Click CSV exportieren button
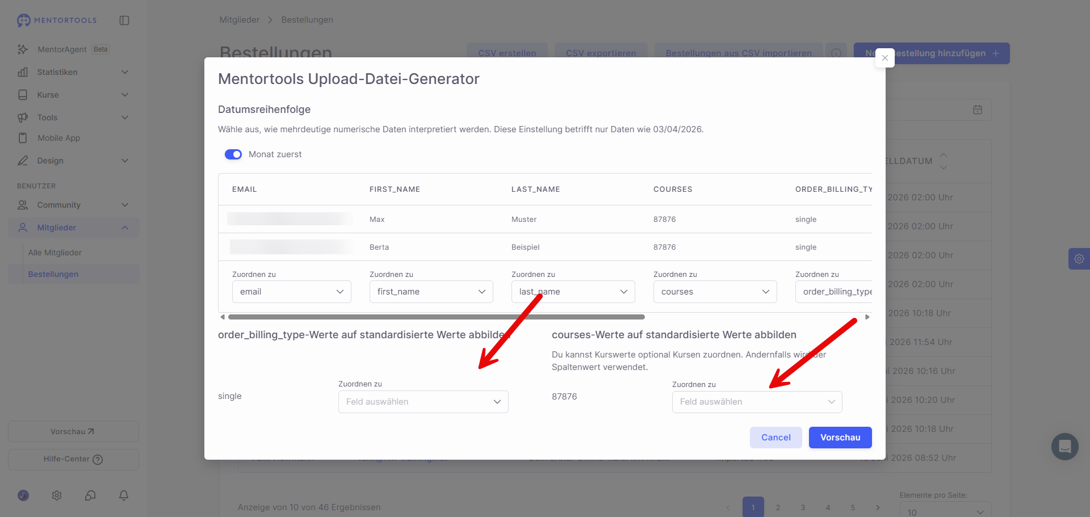 [x=601, y=53]
